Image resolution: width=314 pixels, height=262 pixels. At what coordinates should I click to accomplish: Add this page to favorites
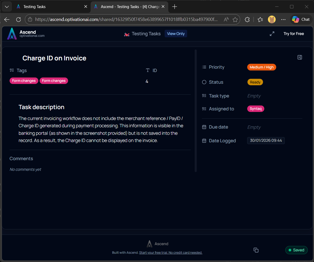[x=235, y=19]
